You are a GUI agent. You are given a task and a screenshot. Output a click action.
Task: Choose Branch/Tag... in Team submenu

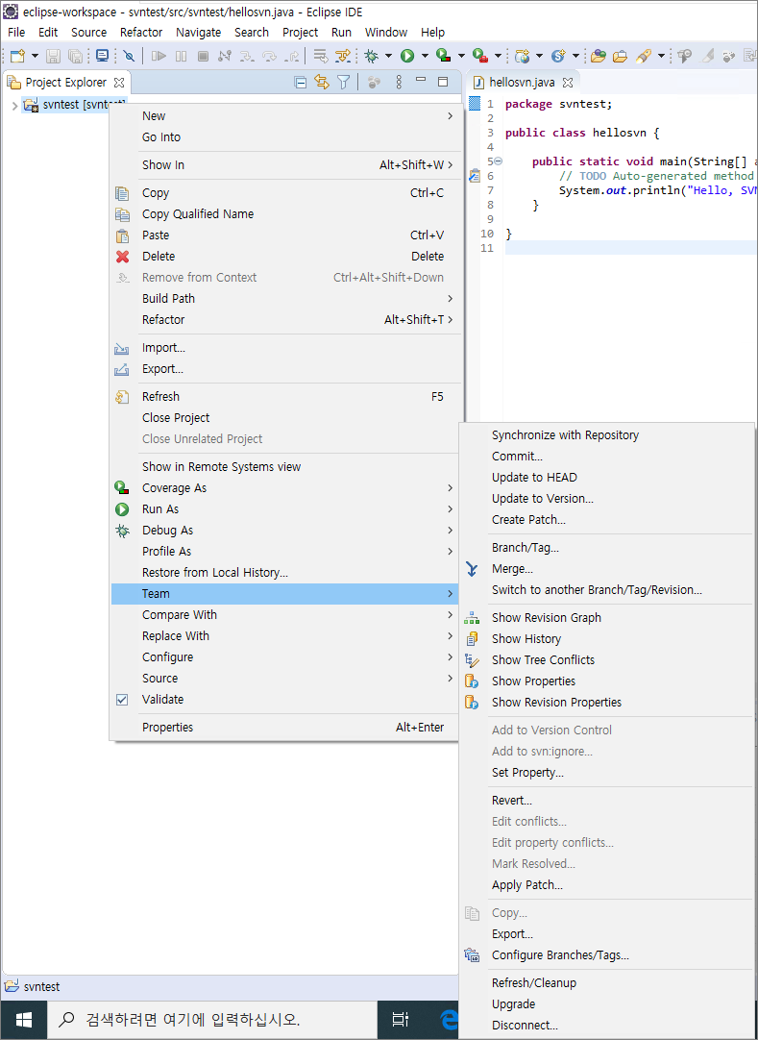point(607,548)
